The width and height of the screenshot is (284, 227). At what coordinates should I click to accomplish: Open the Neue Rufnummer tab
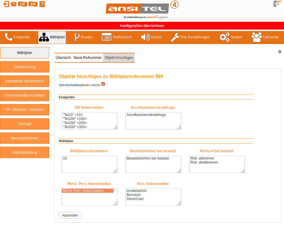[x=88, y=58]
